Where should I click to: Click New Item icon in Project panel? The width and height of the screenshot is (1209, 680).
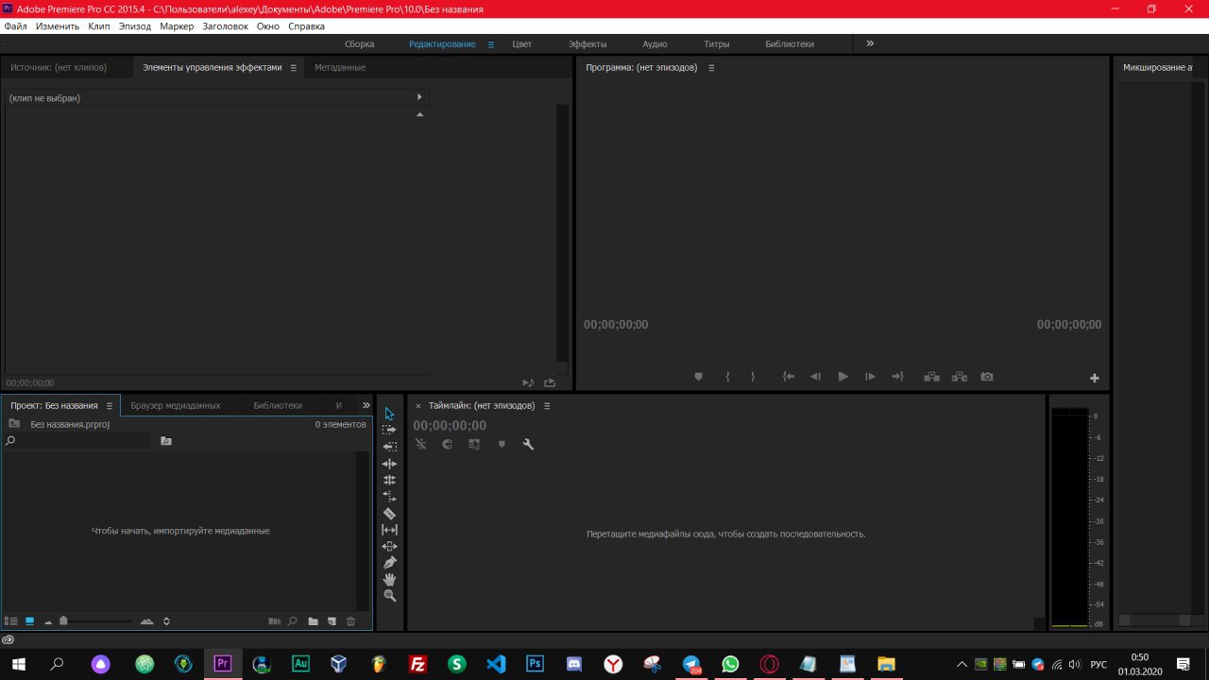pyautogui.click(x=332, y=621)
